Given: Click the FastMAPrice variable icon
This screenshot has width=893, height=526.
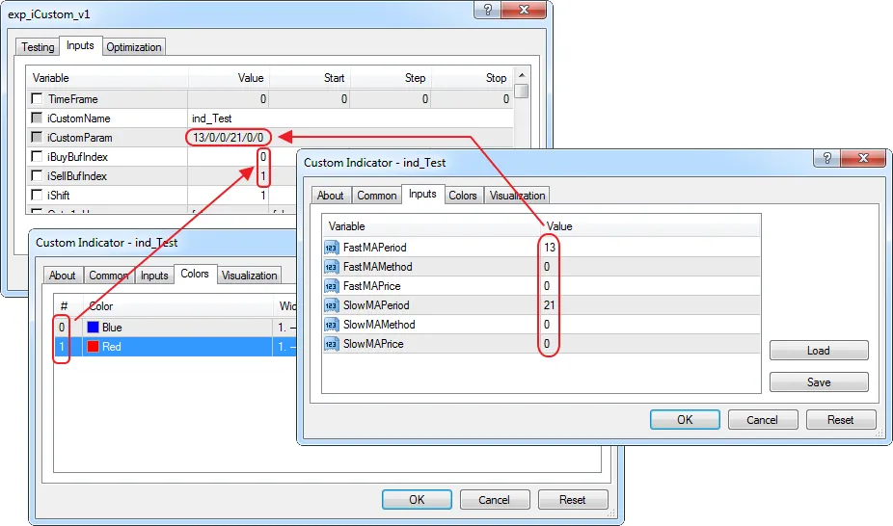Looking at the screenshot, I should pos(331,286).
